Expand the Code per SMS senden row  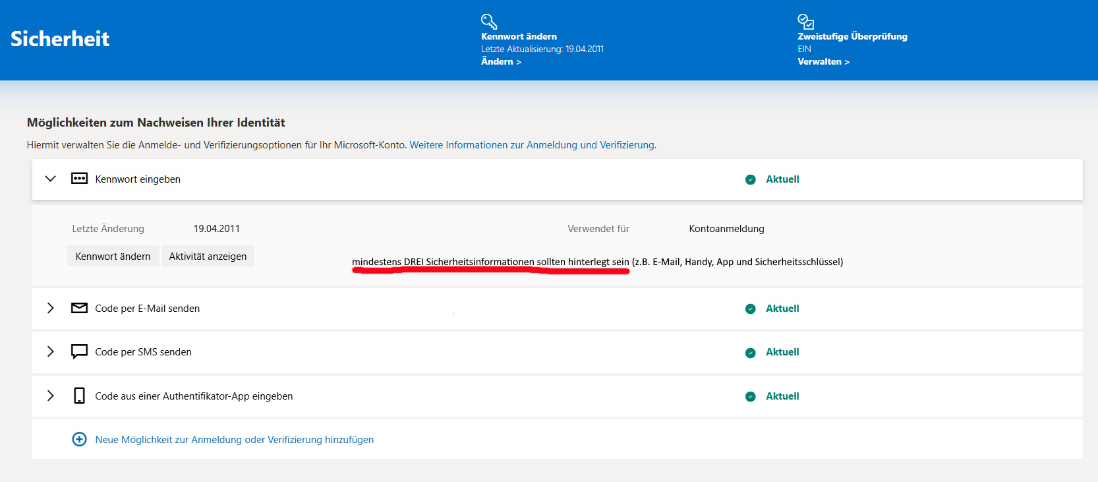coord(50,351)
